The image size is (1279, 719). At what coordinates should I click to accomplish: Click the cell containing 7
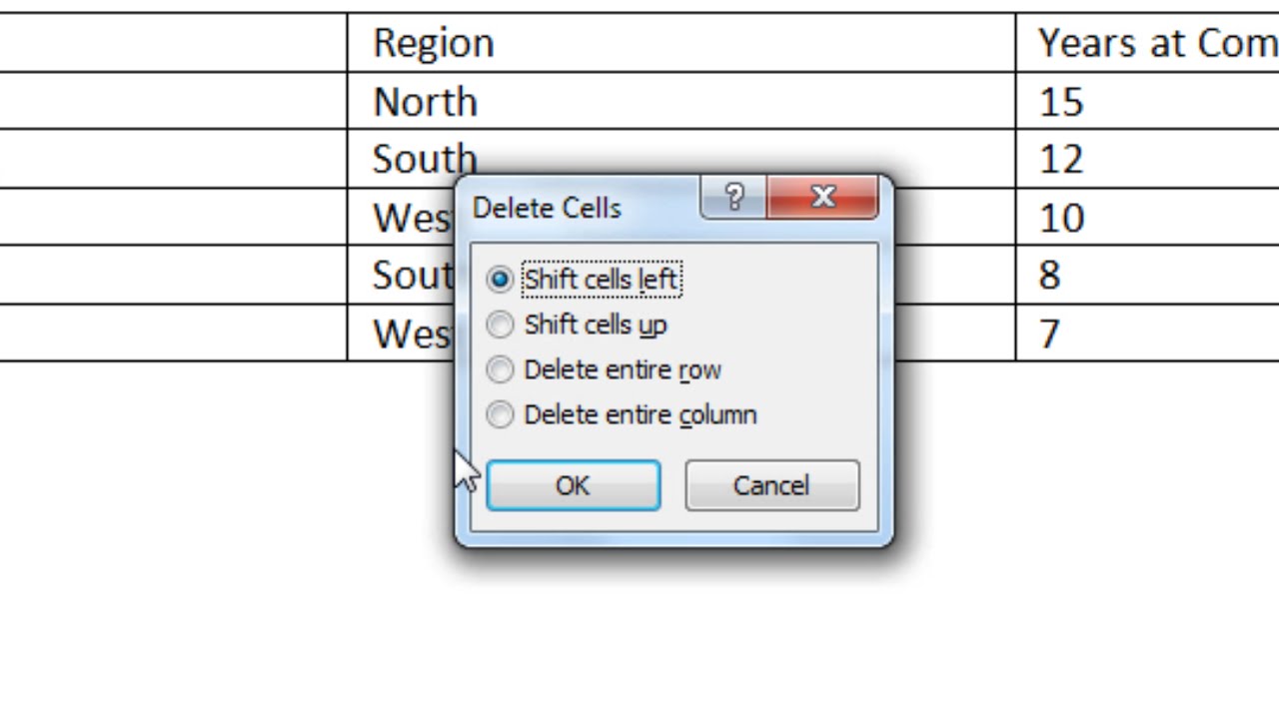click(1147, 333)
